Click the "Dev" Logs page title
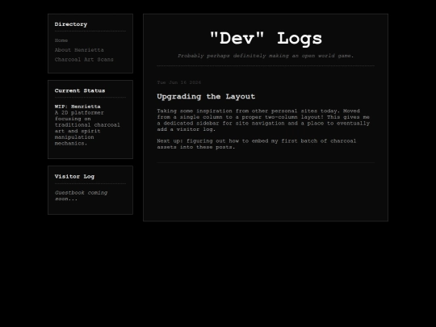The height and width of the screenshot is (327, 436). (266, 39)
